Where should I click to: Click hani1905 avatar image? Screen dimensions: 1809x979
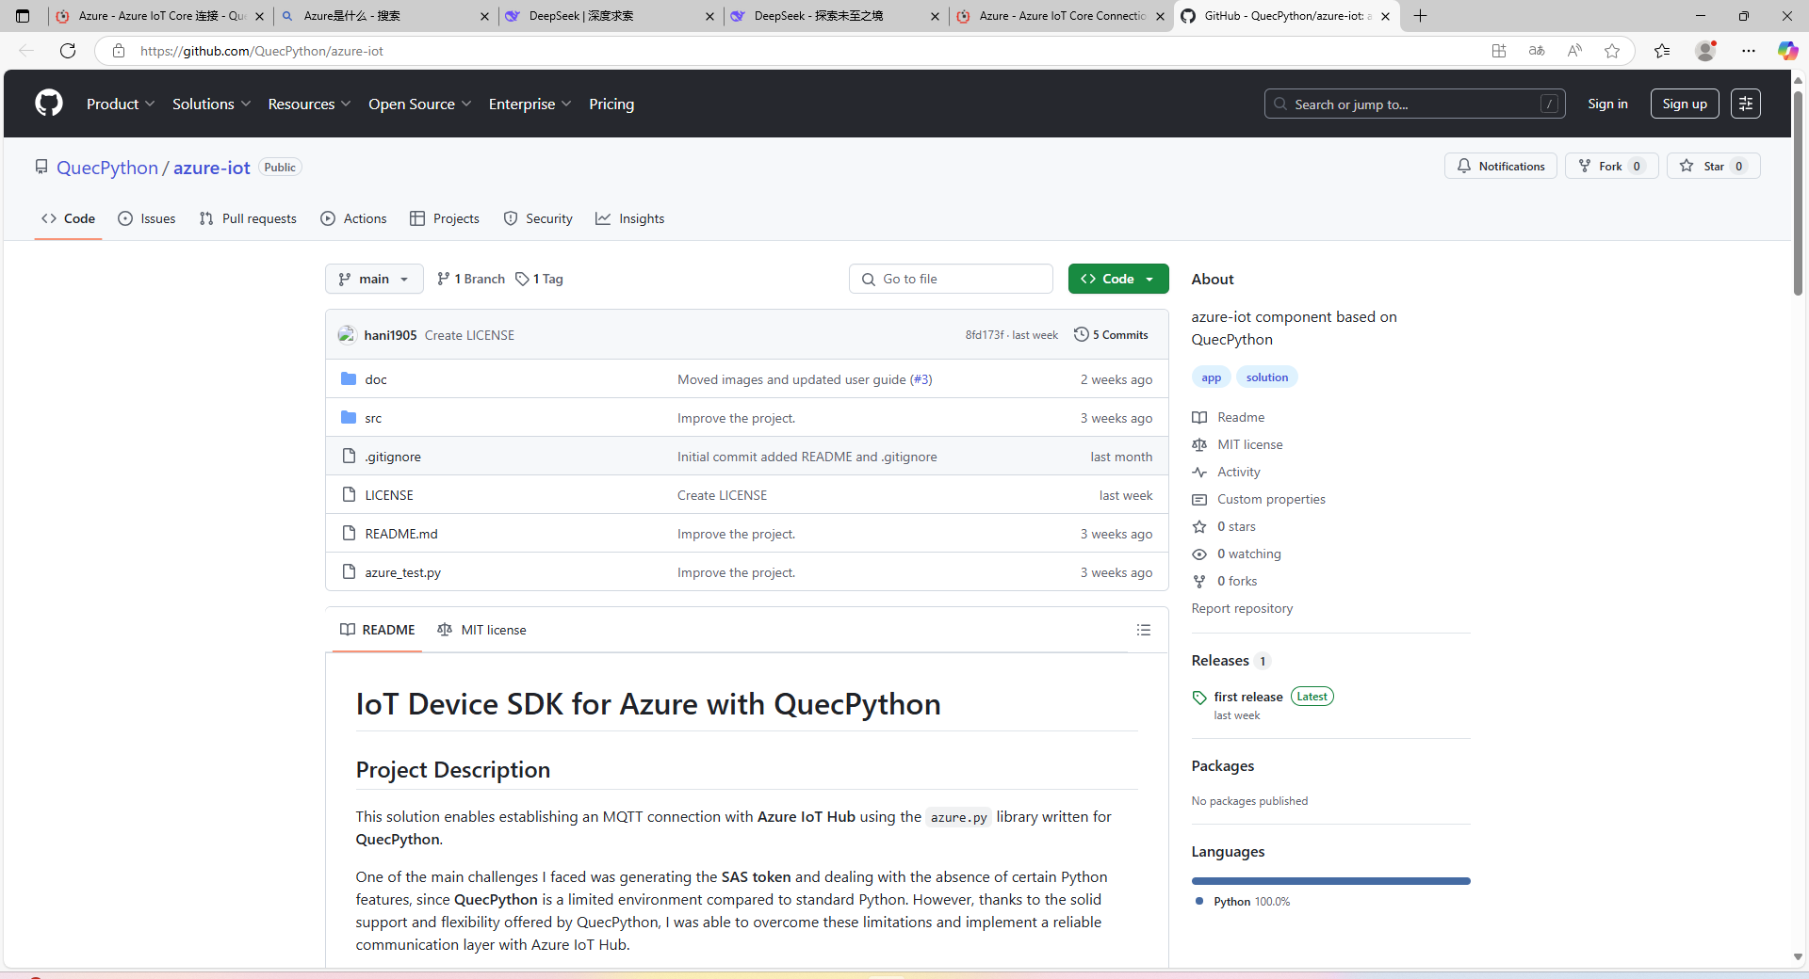tap(347, 335)
